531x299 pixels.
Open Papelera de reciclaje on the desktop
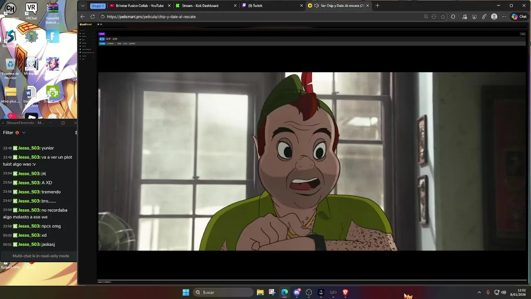pos(10,69)
